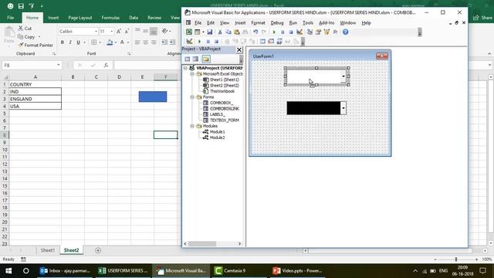Open Insert UserForm dropdown arrow
This screenshot has height=278, width=494.
click(x=203, y=32)
